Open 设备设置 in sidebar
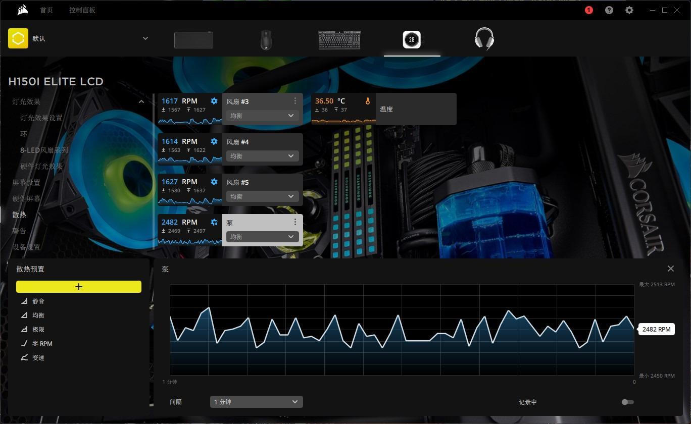Viewport: 691px width, 424px height. click(26, 247)
